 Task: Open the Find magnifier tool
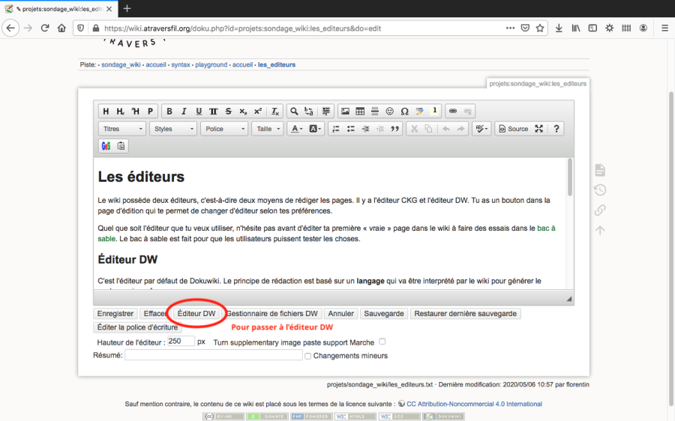click(x=294, y=112)
